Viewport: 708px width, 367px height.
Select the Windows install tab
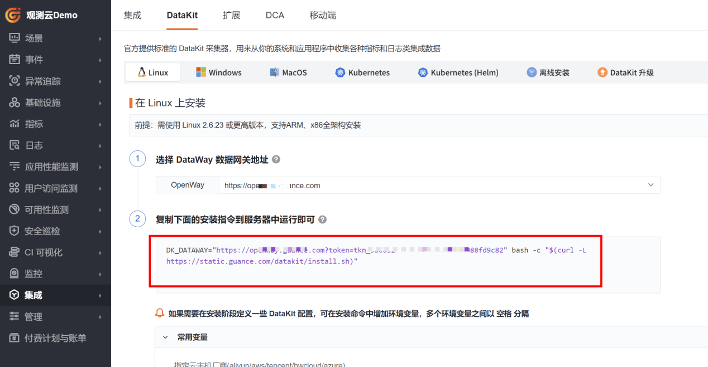(219, 72)
